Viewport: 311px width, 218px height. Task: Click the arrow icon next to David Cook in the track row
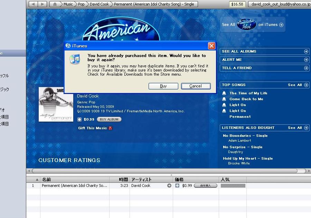tap(169, 186)
